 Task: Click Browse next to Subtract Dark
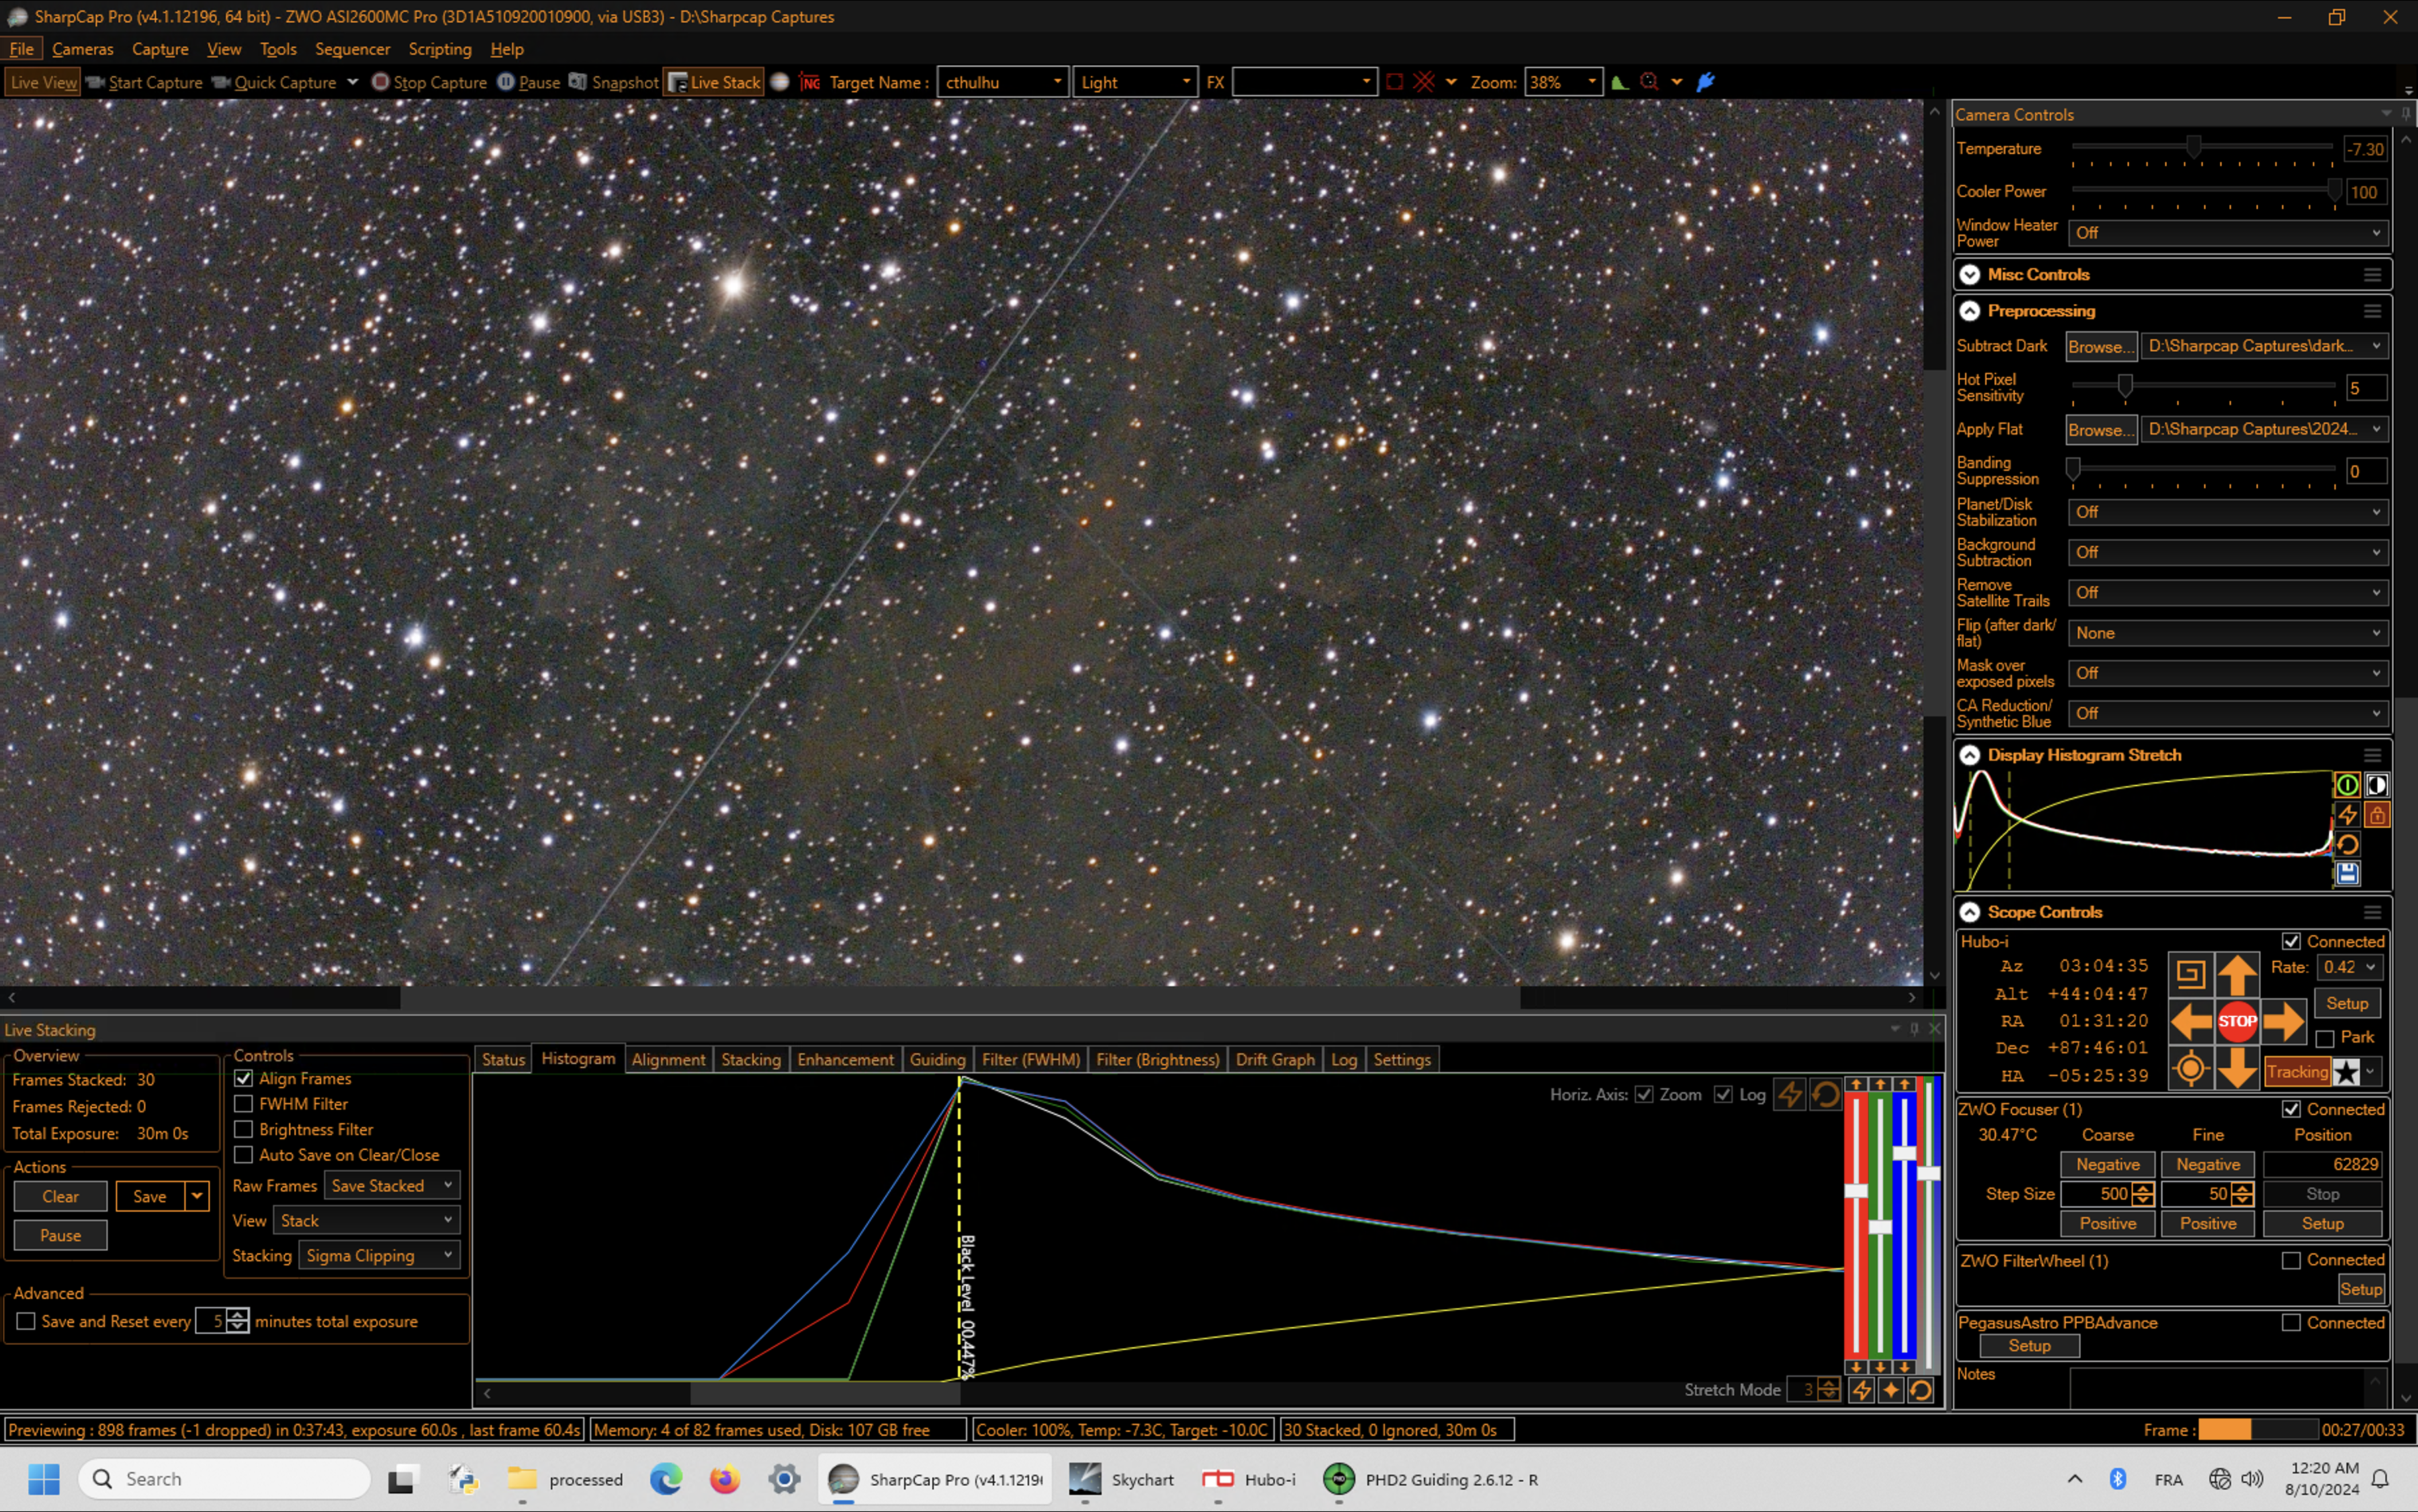(x=2102, y=346)
